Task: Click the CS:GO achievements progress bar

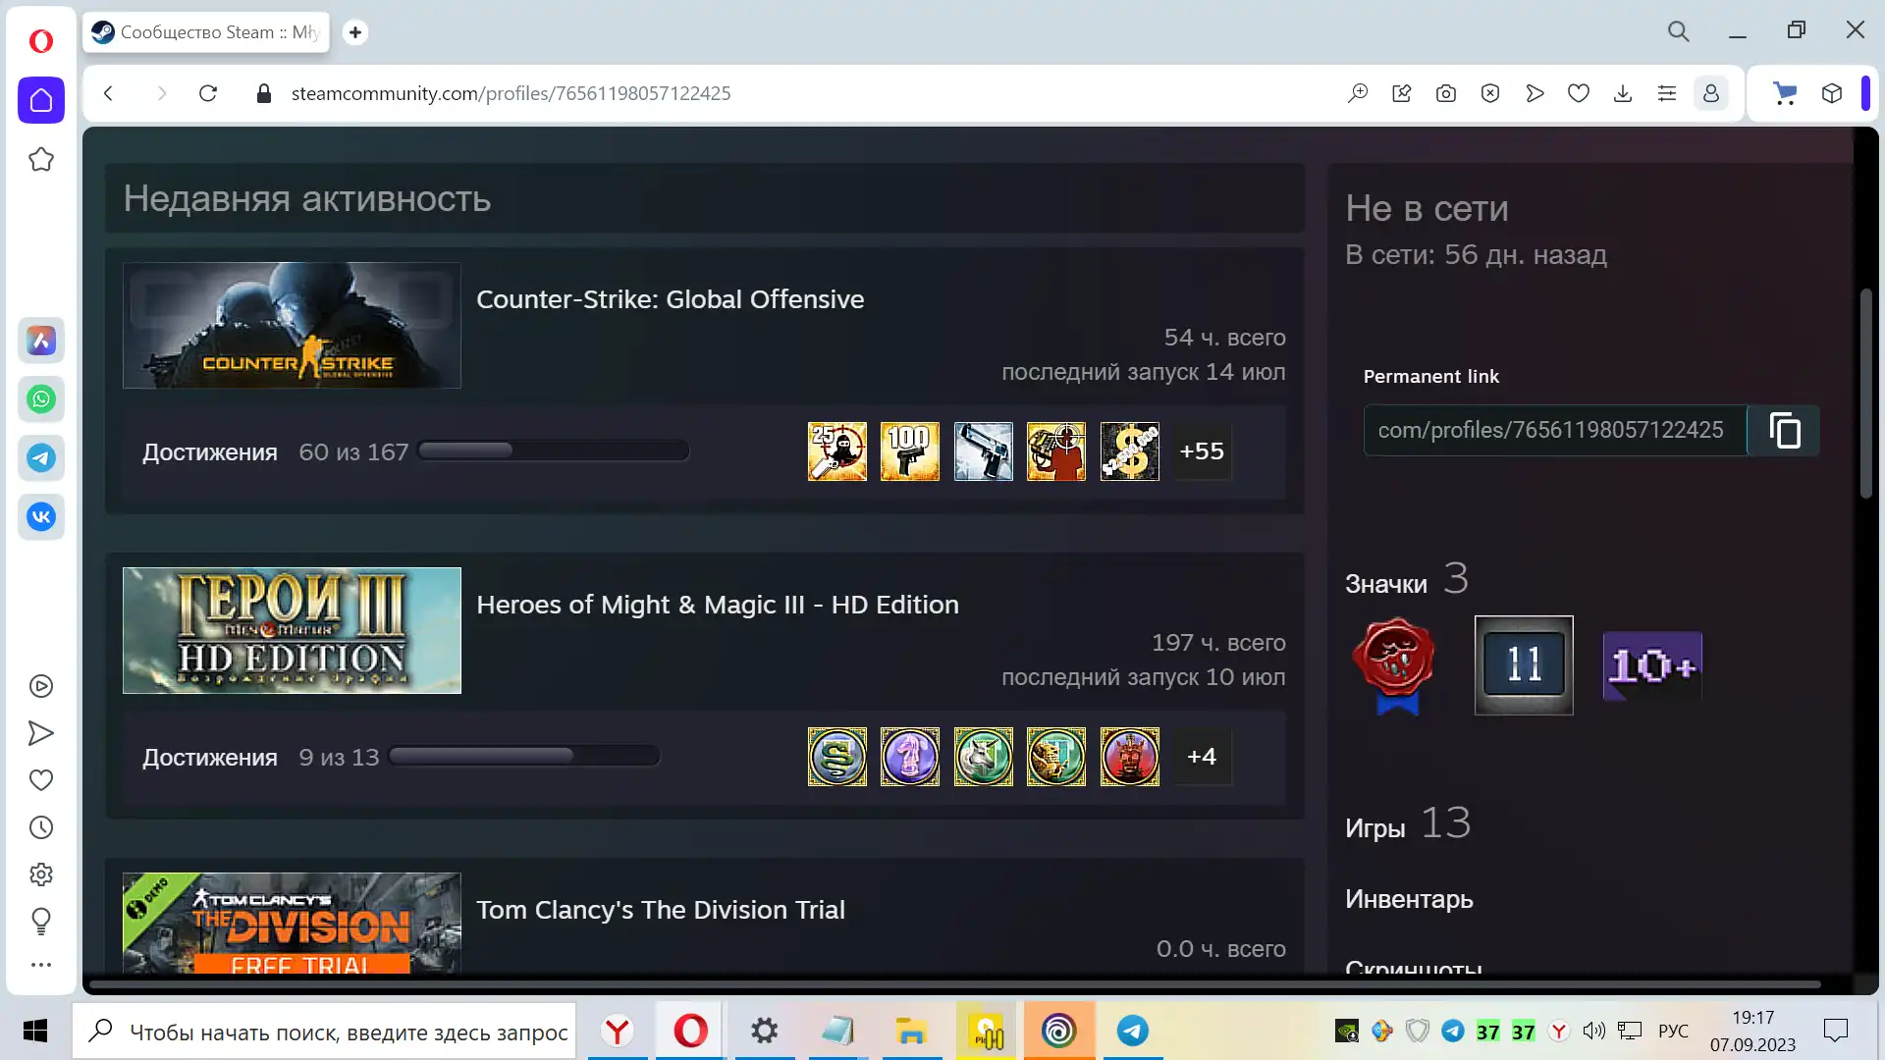Action: [x=554, y=451]
